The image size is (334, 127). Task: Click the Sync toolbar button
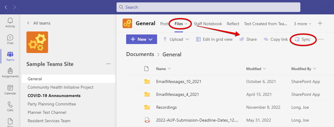pos(303,39)
